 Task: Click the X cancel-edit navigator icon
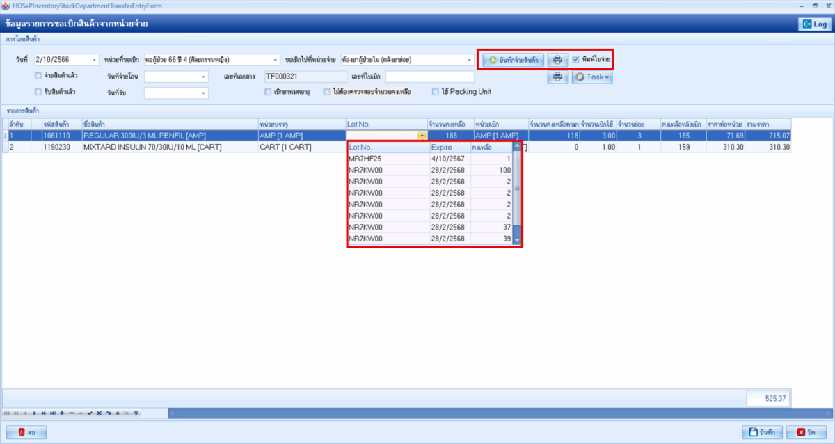pos(99,413)
